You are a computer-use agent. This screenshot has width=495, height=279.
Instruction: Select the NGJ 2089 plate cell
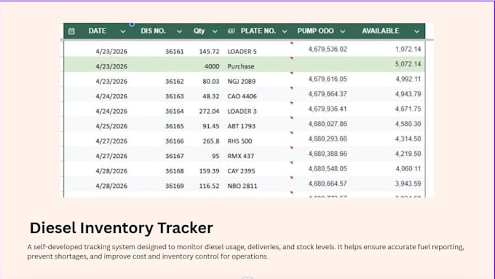[x=242, y=81]
